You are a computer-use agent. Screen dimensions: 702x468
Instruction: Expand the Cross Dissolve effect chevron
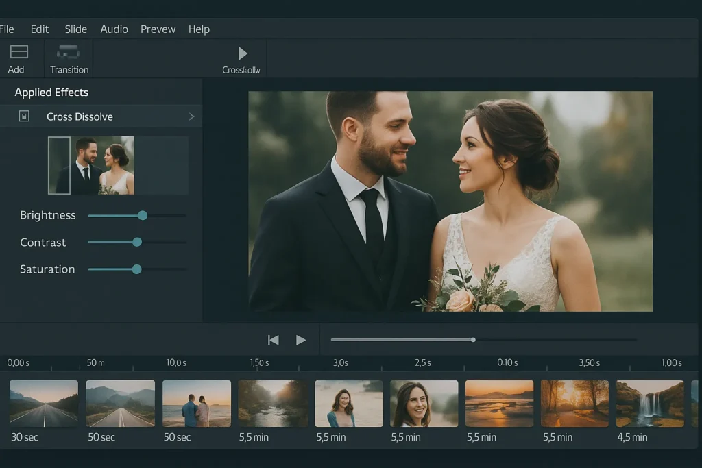[191, 116]
